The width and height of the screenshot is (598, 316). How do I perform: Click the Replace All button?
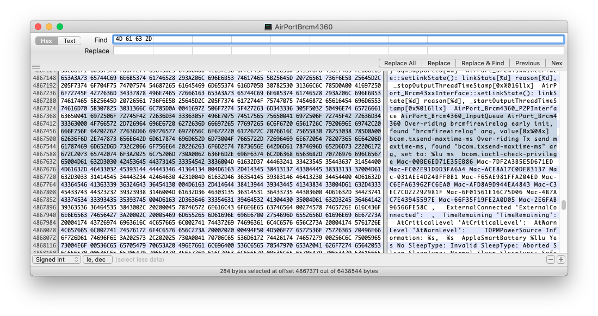(x=400, y=63)
